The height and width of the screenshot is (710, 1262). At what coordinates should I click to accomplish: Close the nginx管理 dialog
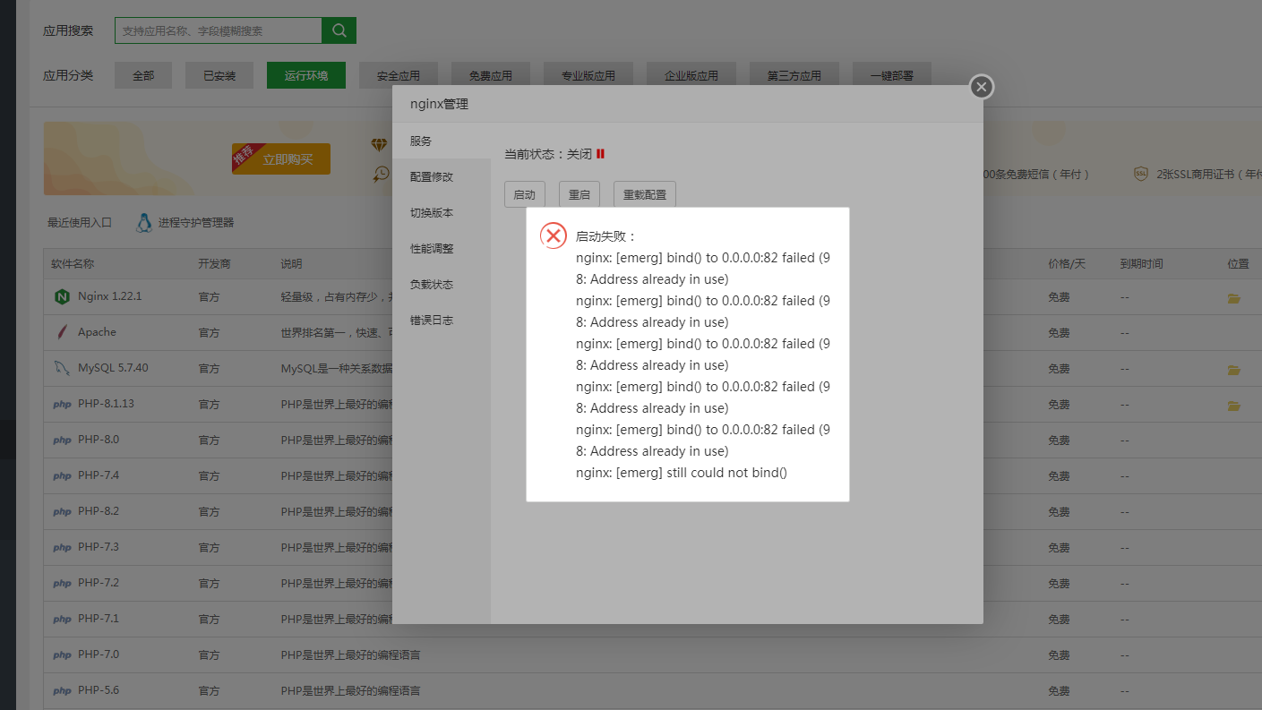(982, 87)
